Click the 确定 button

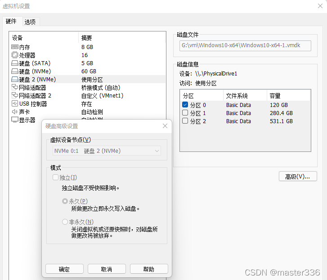pos(64,269)
